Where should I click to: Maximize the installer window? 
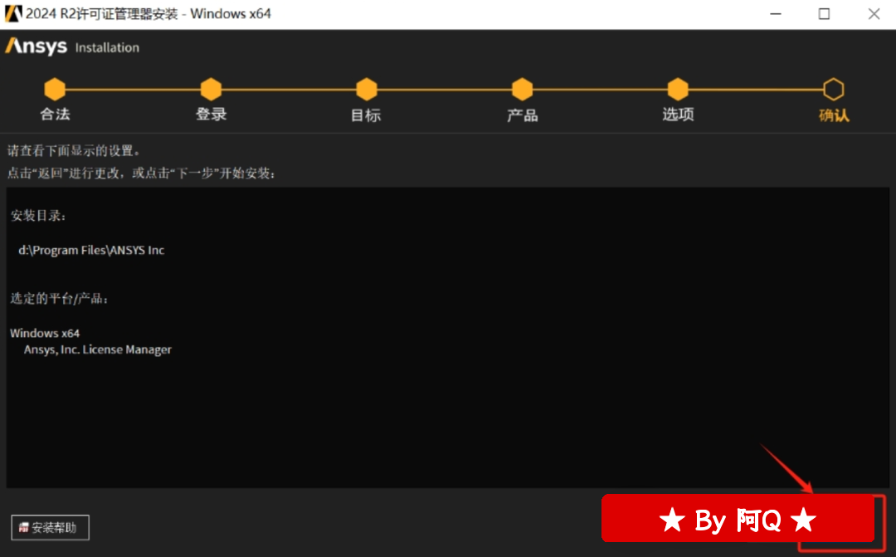click(x=824, y=14)
